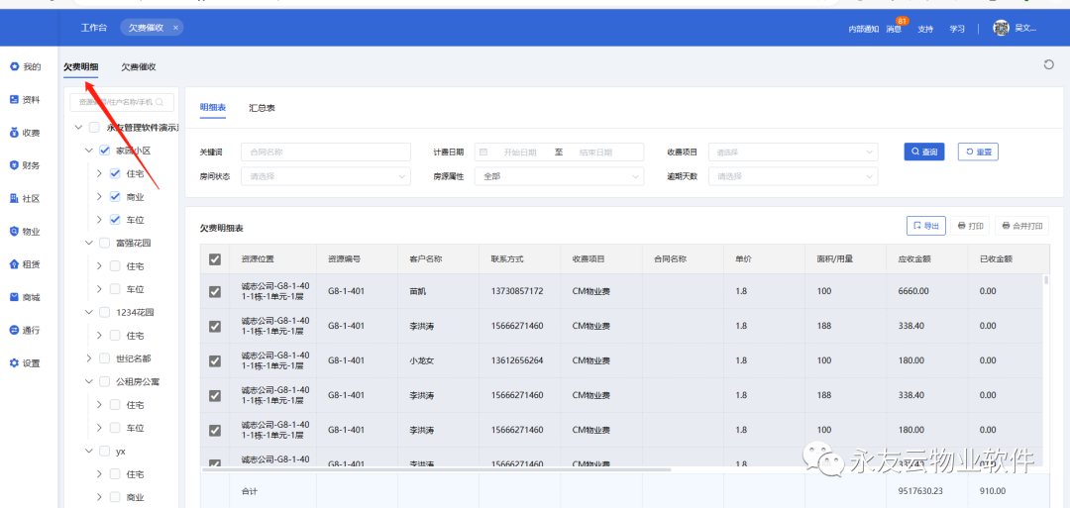Click the user avatar picture
Viewport: 1070px width, 508px height.
point(1001,28)
